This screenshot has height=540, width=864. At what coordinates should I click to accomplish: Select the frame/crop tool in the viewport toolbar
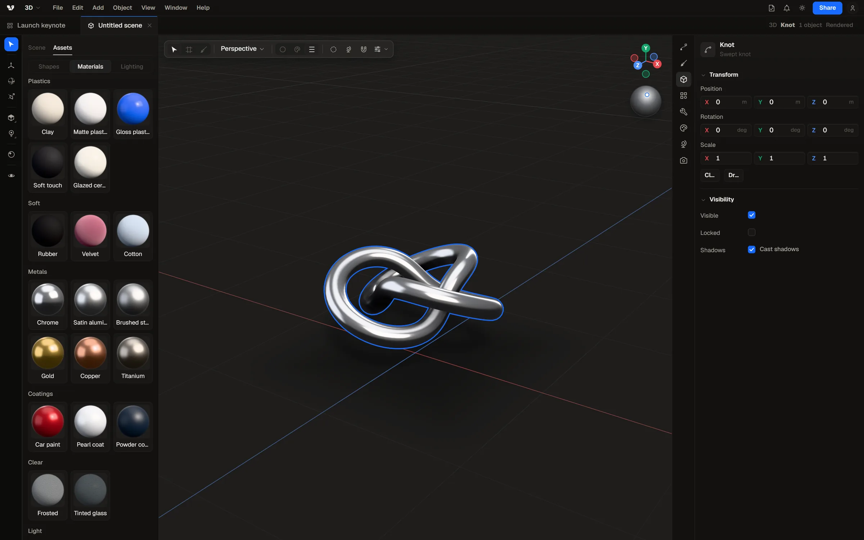189,49
